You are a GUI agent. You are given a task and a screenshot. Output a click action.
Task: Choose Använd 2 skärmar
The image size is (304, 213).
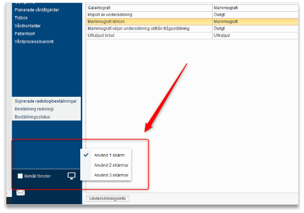(111, 165)
